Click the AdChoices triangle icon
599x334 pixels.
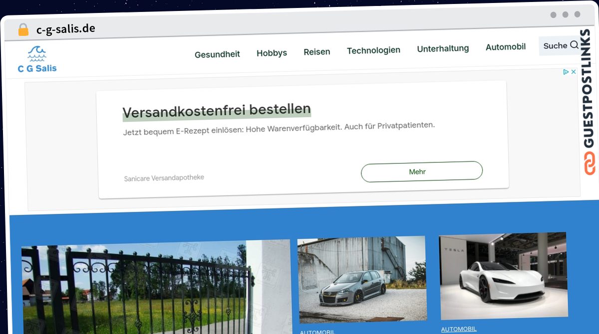(x=566, y=72)
